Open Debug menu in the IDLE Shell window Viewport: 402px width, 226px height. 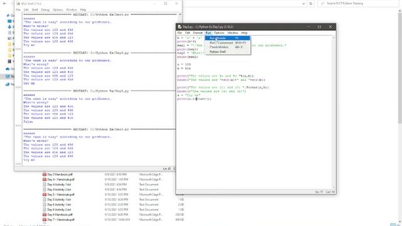click(45, 10)
